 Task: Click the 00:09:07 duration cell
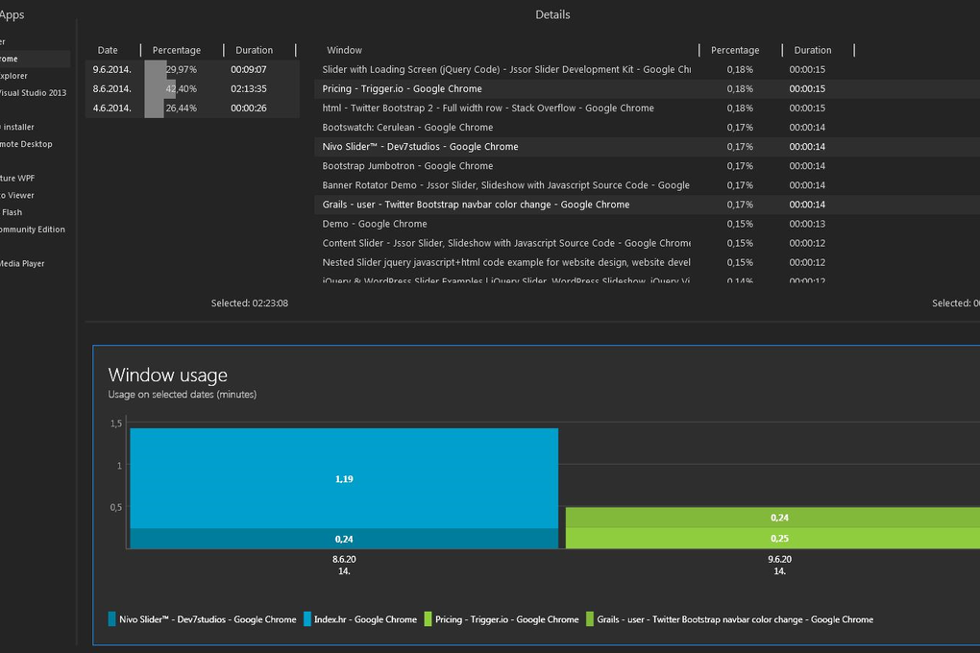point(249,69)
